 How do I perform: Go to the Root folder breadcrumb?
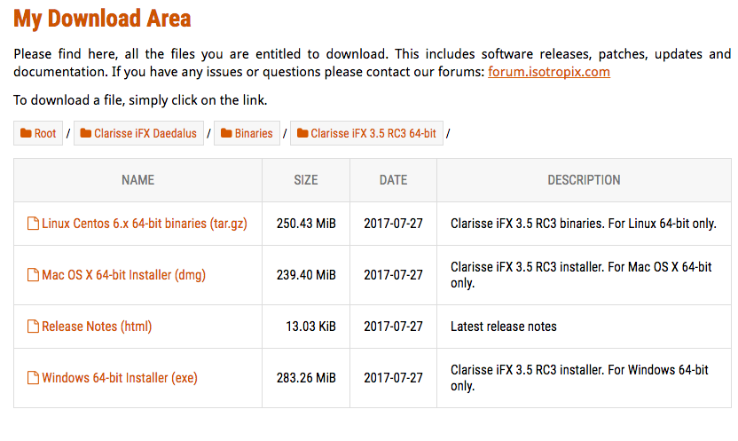(x=38, y=133)
